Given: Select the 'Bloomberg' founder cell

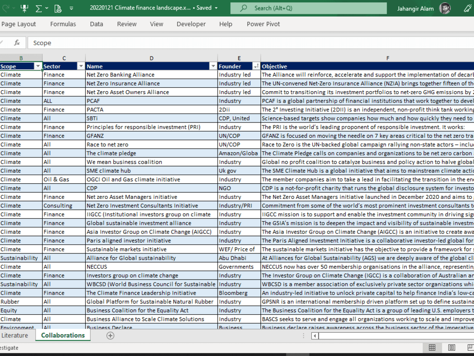Looking at the screenshot, I should pyautogui.click(x=239, y=293).
